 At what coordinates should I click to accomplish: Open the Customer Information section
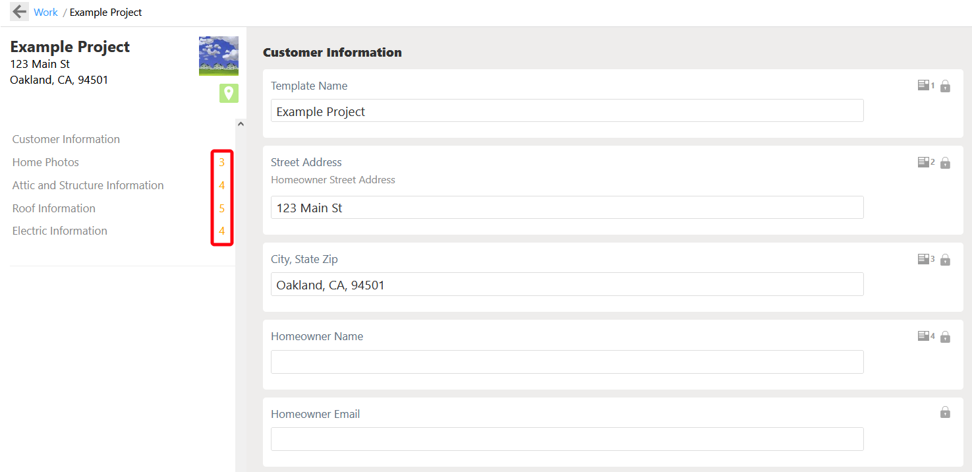tap(66, 139)
